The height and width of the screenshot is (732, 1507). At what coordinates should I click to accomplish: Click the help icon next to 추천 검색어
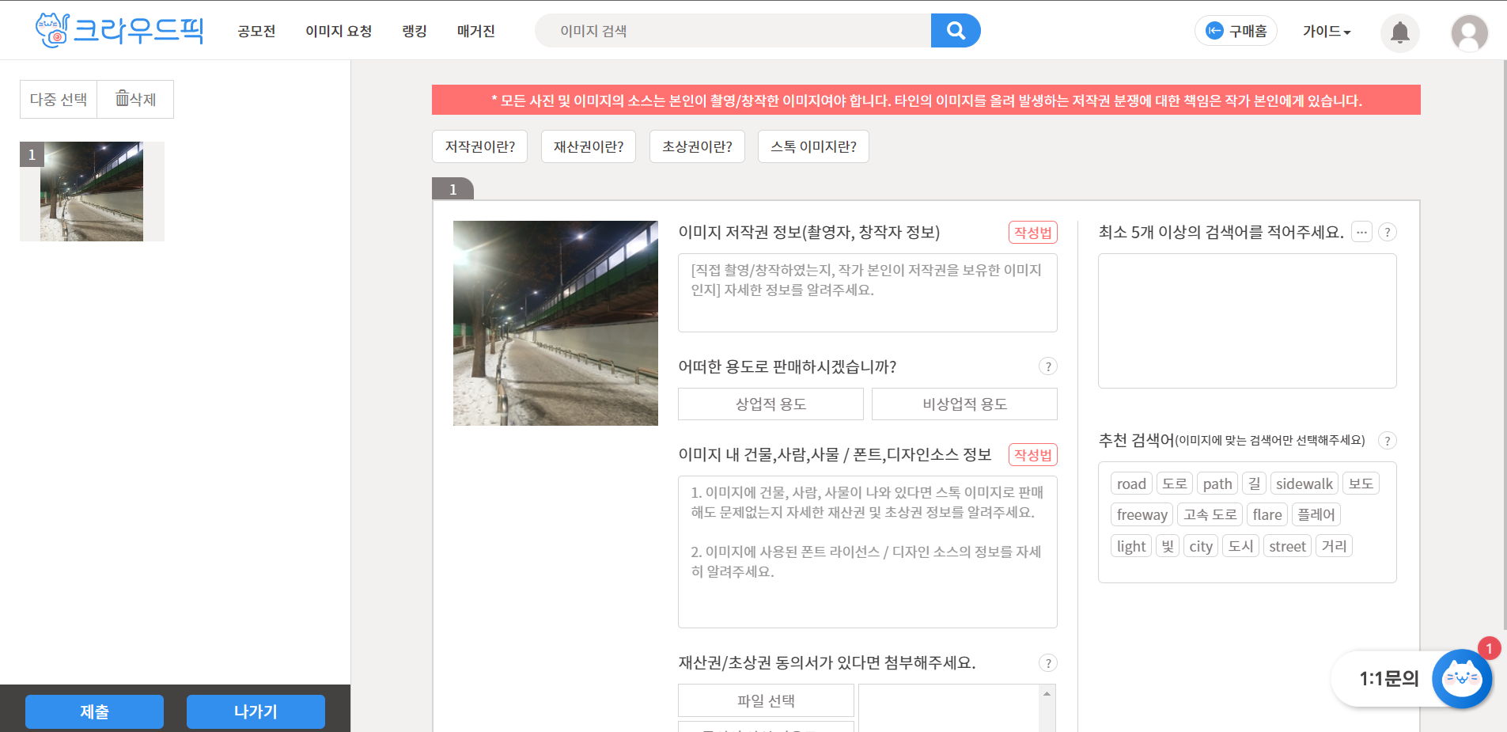point(1387,441)
